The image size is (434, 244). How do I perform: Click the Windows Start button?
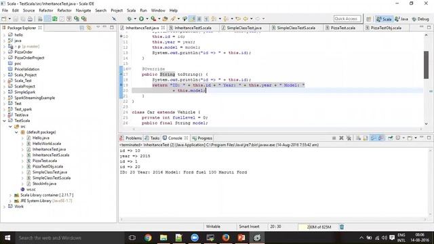pyautogui.click(x=7, y=238)
